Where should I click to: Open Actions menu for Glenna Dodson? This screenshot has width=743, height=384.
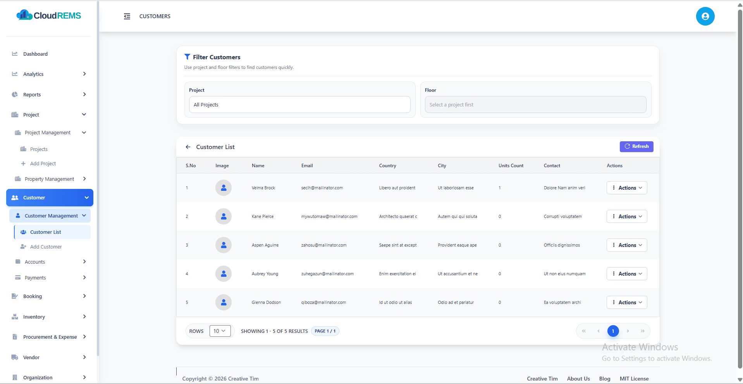pos(627,302)
